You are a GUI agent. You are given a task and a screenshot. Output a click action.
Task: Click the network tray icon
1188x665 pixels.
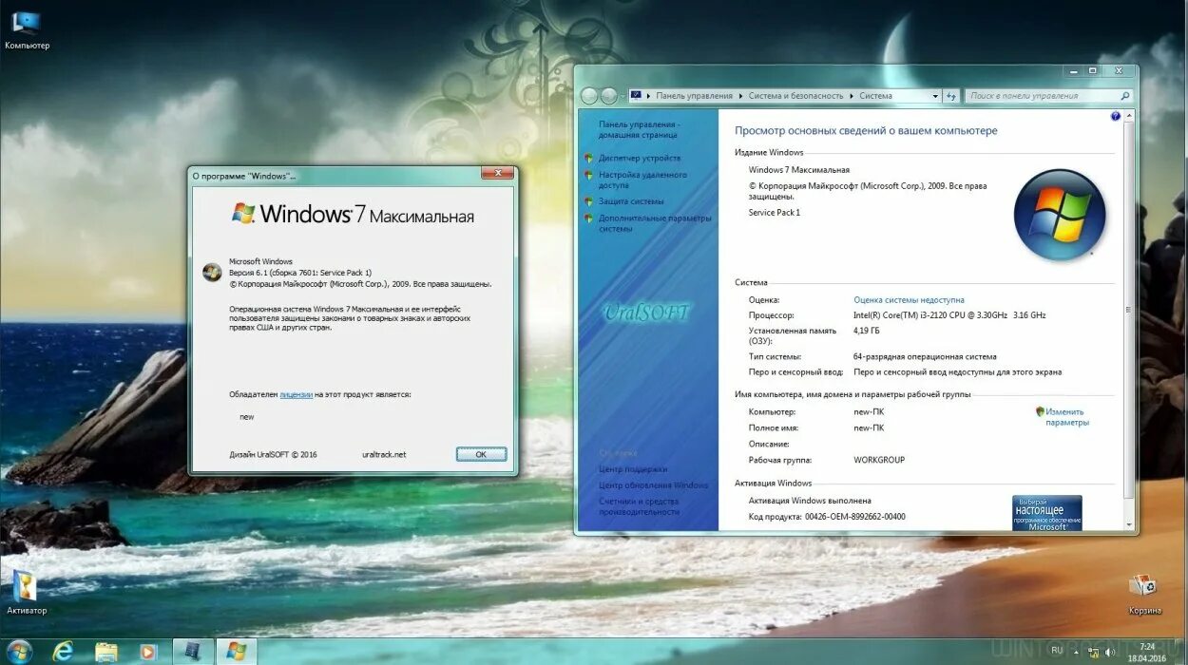click(1093, 653)
